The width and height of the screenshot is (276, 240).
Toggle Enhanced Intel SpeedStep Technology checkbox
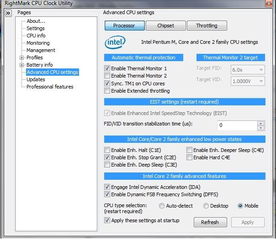tap(107, 113)
